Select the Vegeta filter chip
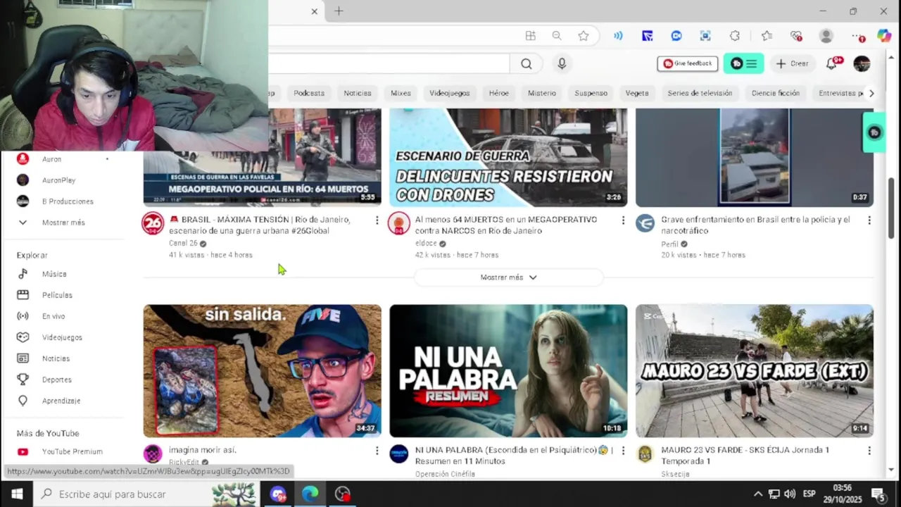901x507 pixels. (637, 93)
